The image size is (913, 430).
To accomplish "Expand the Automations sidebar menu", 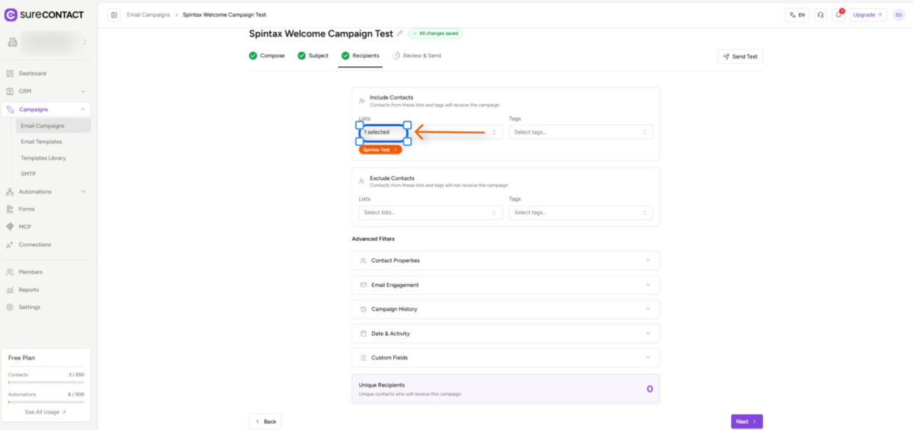I will click(46, 191).
